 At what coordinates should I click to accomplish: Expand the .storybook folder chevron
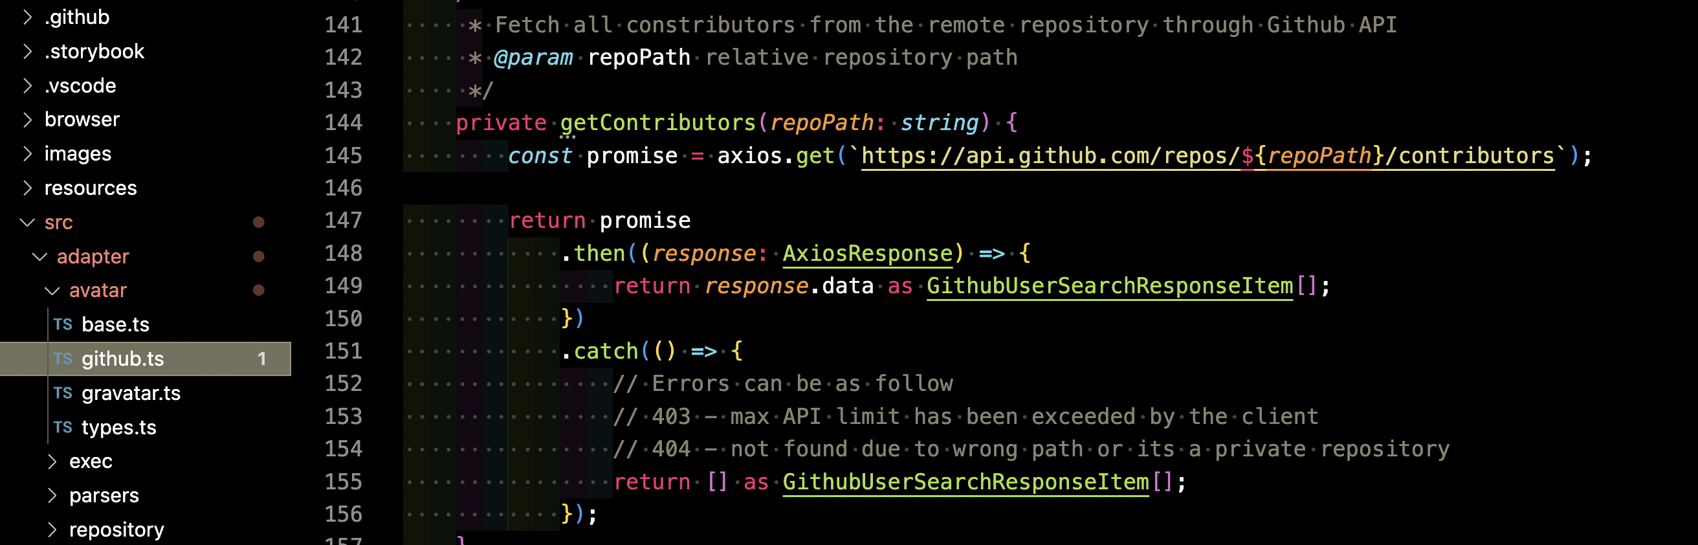point(27,51)
